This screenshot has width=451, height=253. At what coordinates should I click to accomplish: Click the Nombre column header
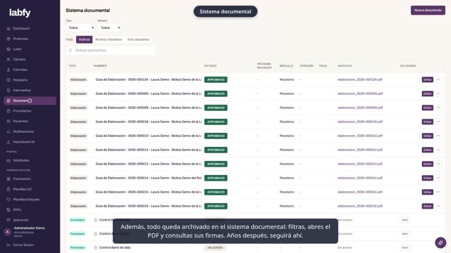coord(100,66)
